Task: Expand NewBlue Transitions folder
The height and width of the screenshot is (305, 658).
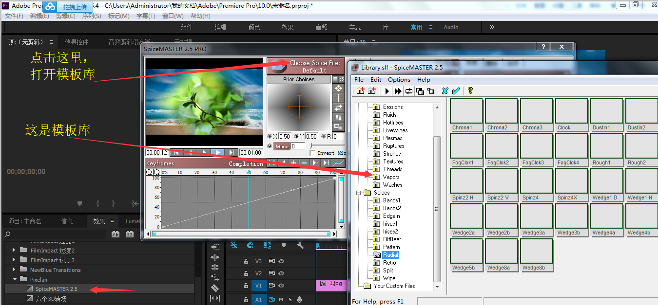Action: (14, 269)
